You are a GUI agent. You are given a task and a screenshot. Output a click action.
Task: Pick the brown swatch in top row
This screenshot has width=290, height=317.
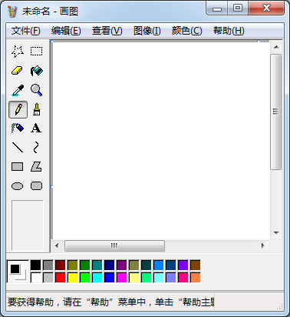[x=196, y=265]
